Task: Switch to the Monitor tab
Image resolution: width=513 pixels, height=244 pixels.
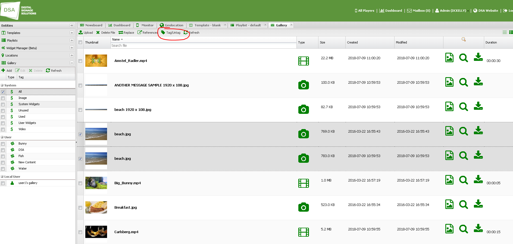Action: 145,25
